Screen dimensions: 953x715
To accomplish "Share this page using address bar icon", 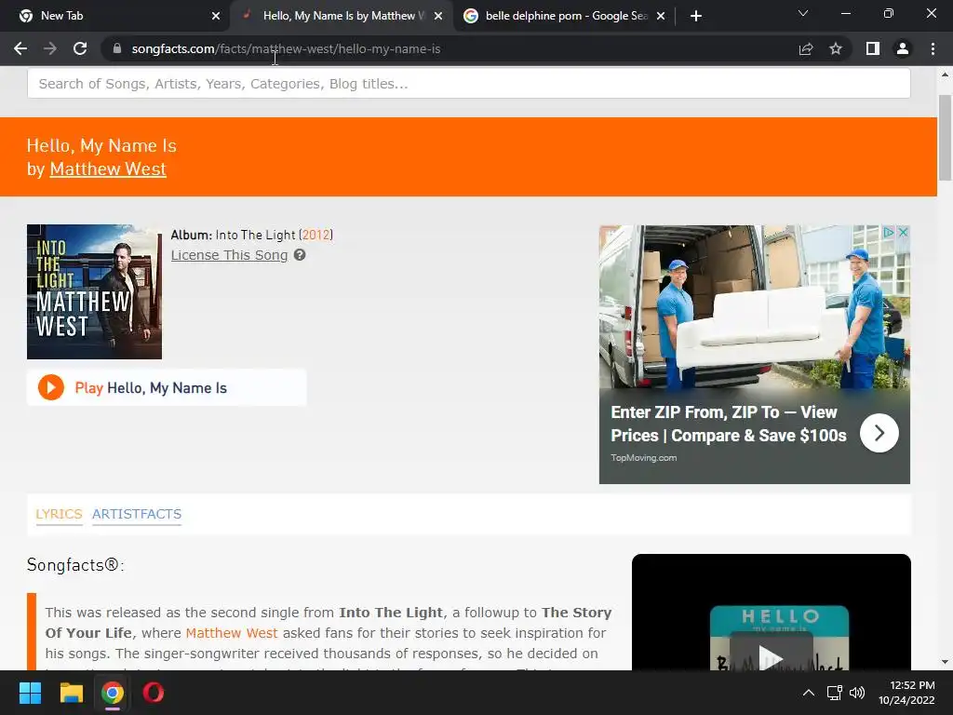I will point(806,48).
